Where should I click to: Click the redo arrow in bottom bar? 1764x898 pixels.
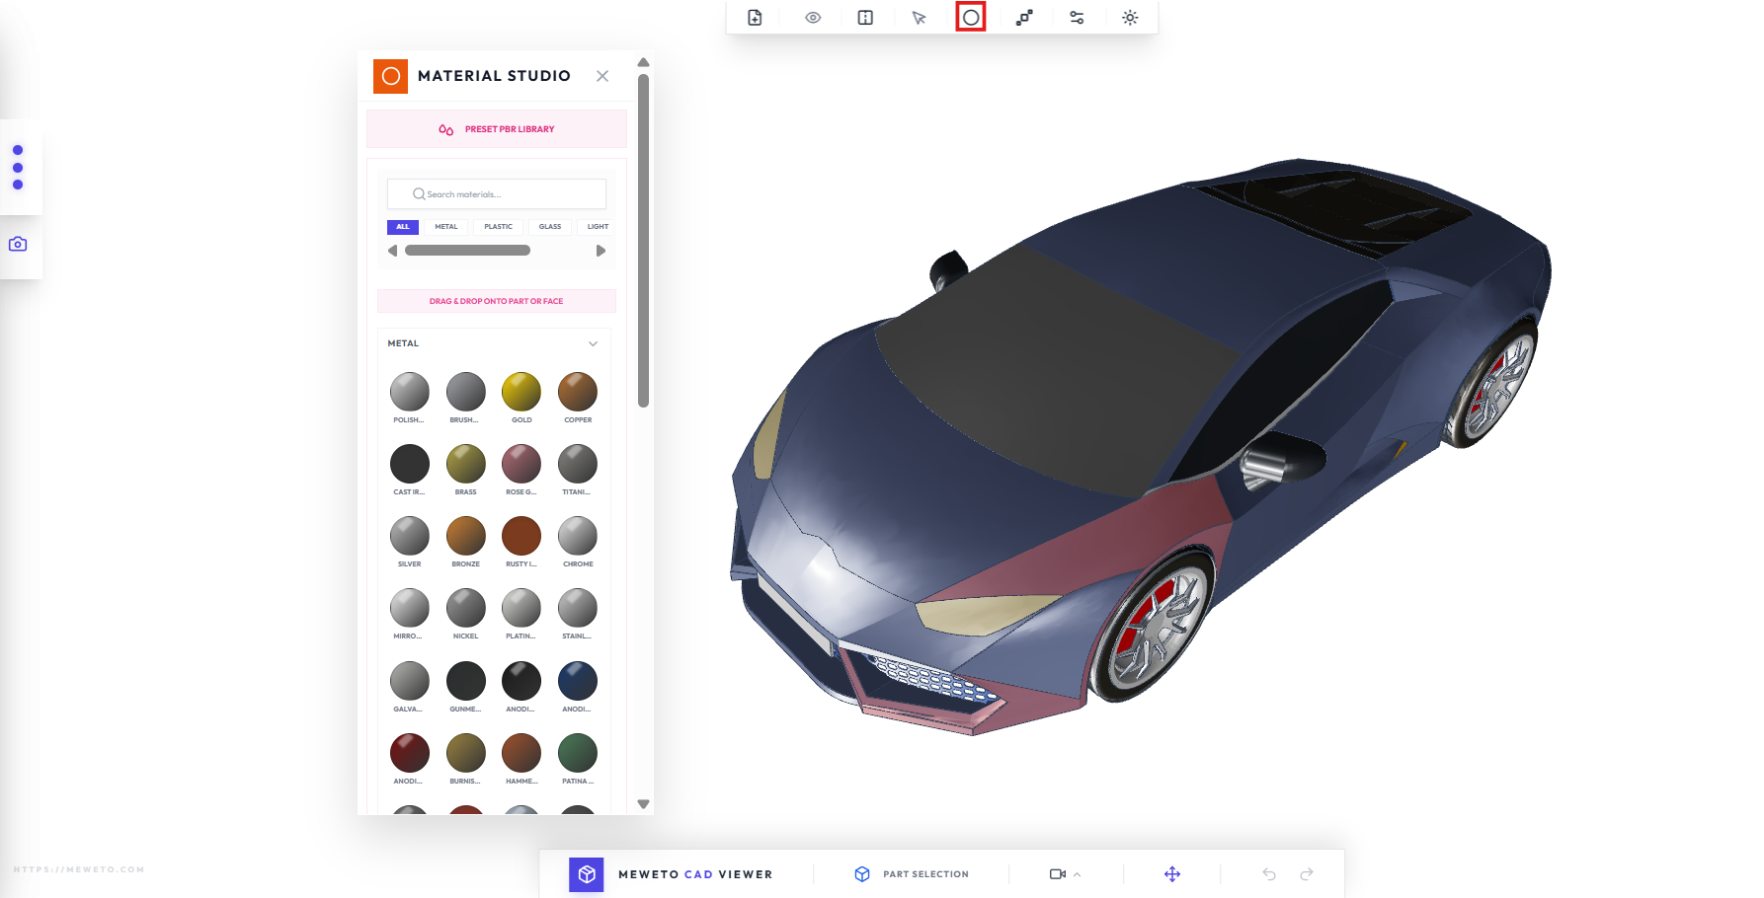(x=1307, y=874)
